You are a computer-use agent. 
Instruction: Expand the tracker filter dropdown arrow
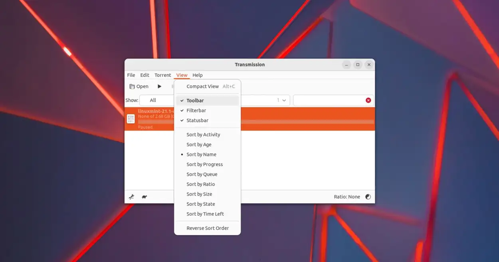pyautogui.click(x=284, y=100)
